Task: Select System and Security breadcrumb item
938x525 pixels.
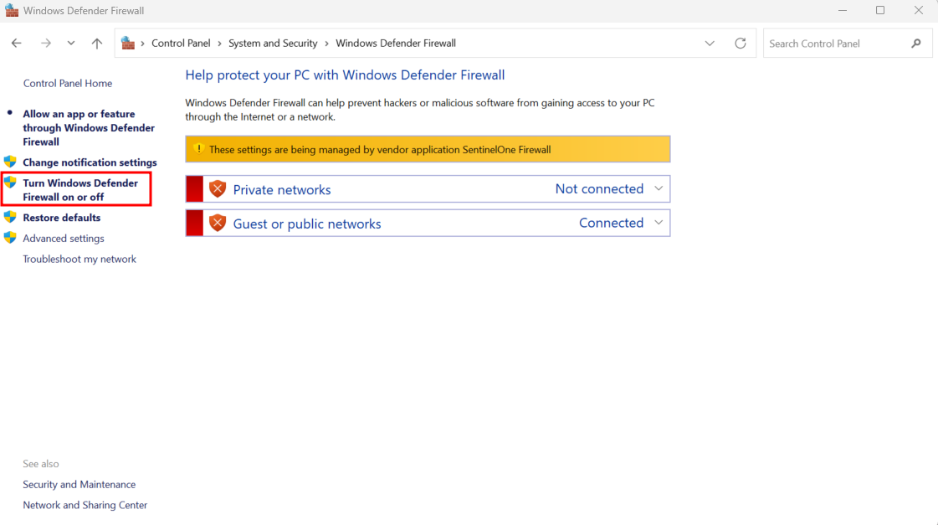Action: tap(273, 44)
